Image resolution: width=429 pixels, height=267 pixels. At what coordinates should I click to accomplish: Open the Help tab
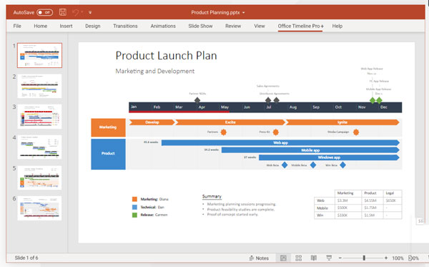point(337,26)
